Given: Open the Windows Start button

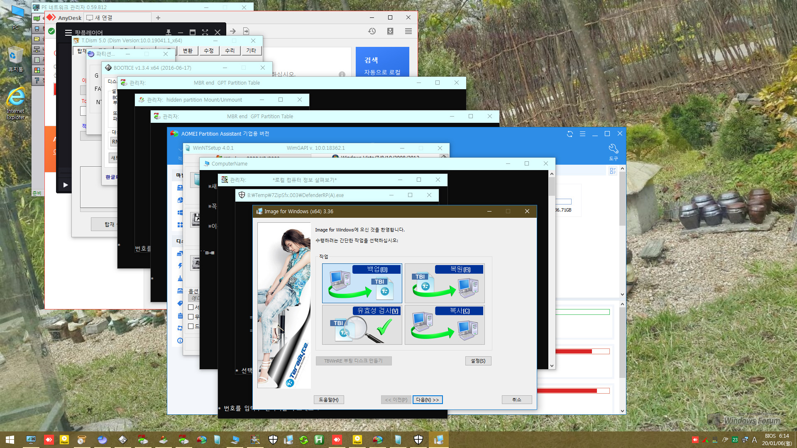Looking at the screenshot, I should tap(10, 440).
